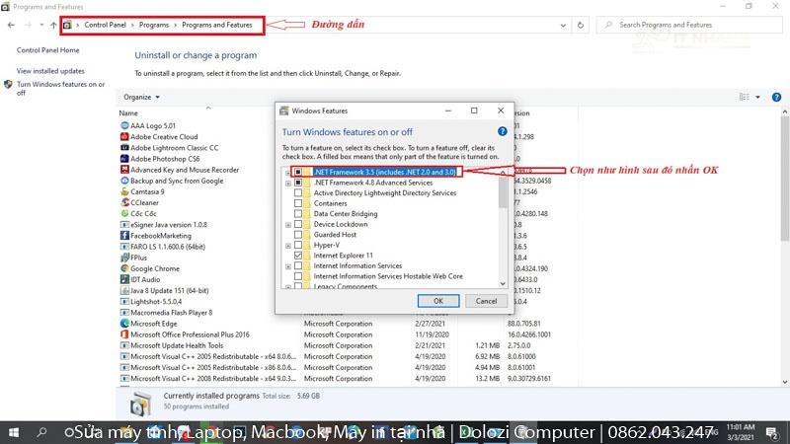Click the Microsoft Edge icon in list
The width and height of the screenshot is (790, 444).
coord(124,324)
